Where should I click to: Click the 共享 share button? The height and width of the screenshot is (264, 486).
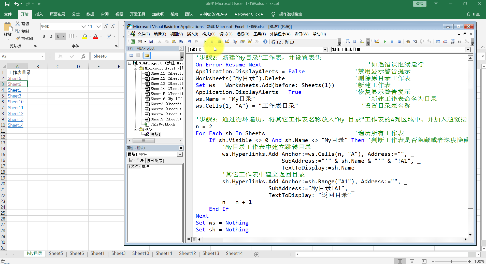click(473, 15)
